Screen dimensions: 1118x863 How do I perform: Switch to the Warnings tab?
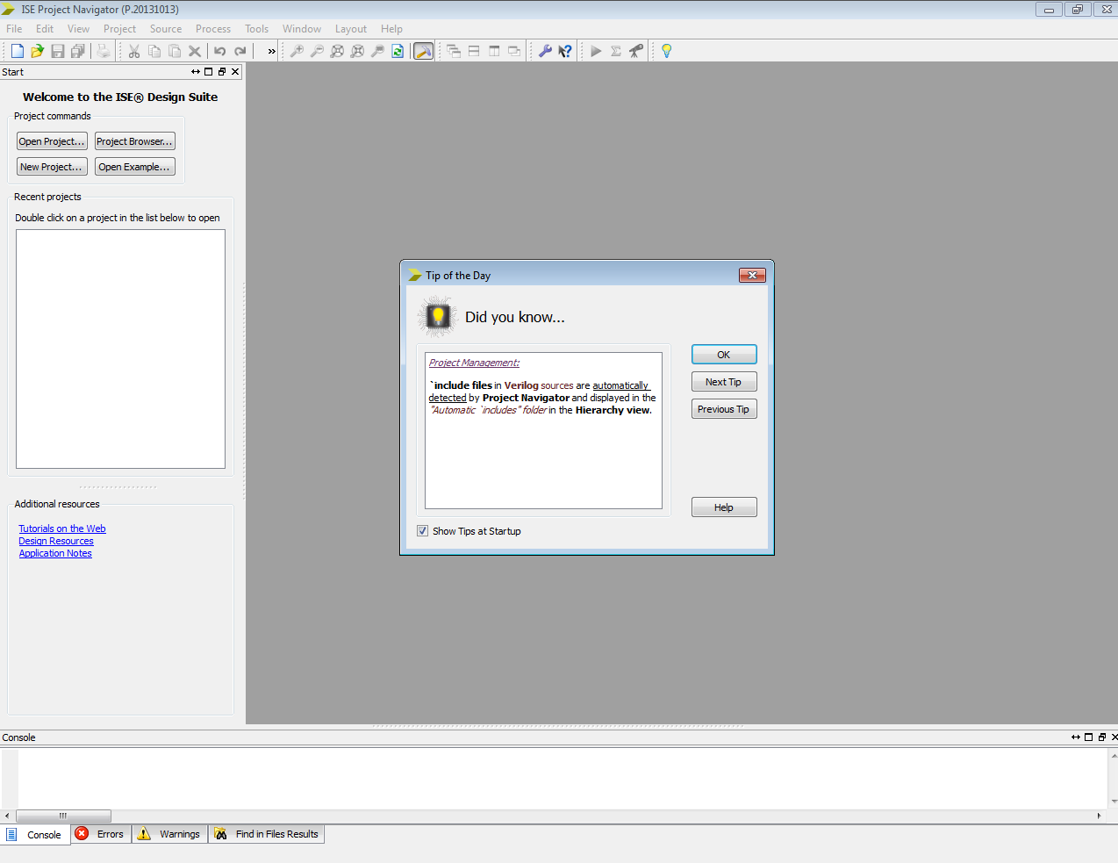point(169,834)
